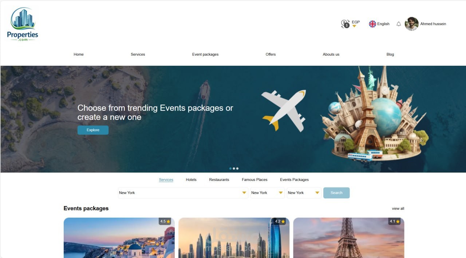Click the 4.1 star rating badge
The height and width of the screenshot is (258, 466).
(395, 221)
